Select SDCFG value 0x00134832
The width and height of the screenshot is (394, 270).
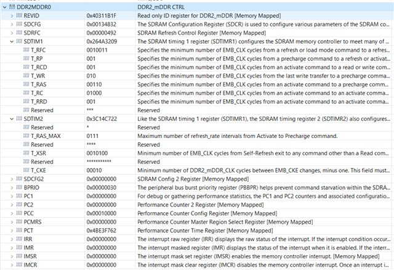(x=101, y=25)
